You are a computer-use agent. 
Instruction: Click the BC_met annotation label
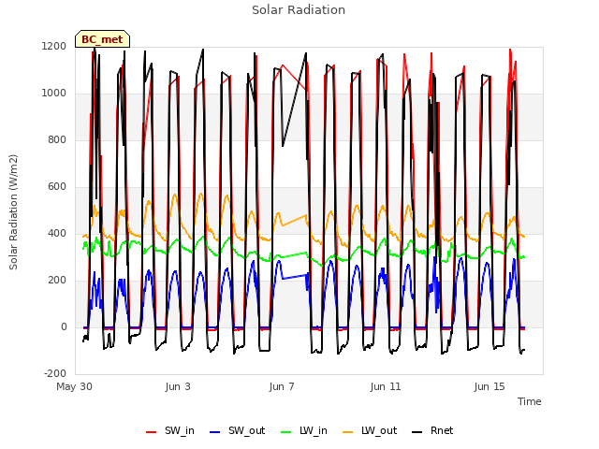[x=102, y=39]
